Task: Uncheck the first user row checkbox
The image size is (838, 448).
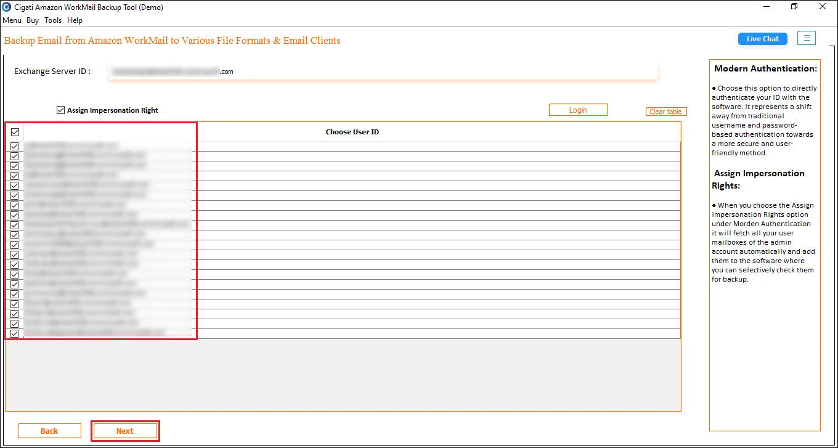Action: click(15, 146)
